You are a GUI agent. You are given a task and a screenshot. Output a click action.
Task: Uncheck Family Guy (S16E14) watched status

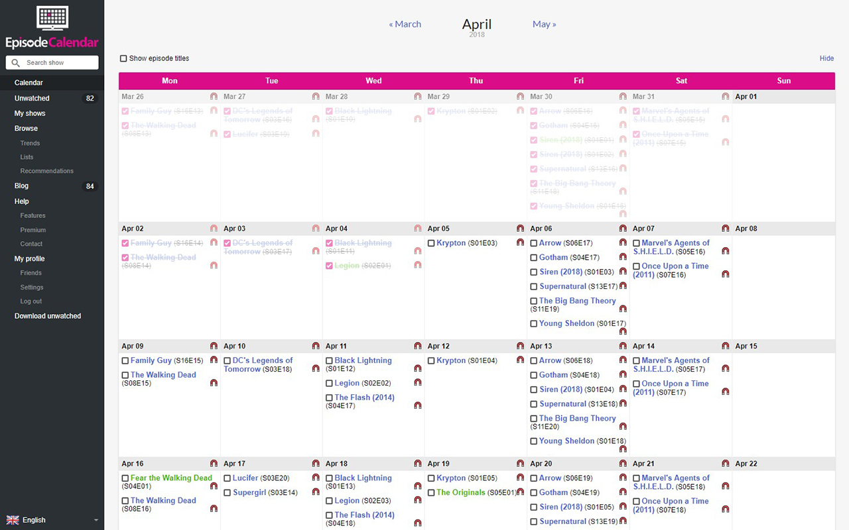tap(125, 242)
